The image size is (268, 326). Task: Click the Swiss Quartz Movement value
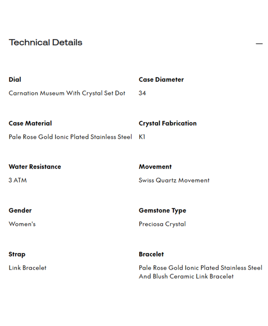(174, 180)
